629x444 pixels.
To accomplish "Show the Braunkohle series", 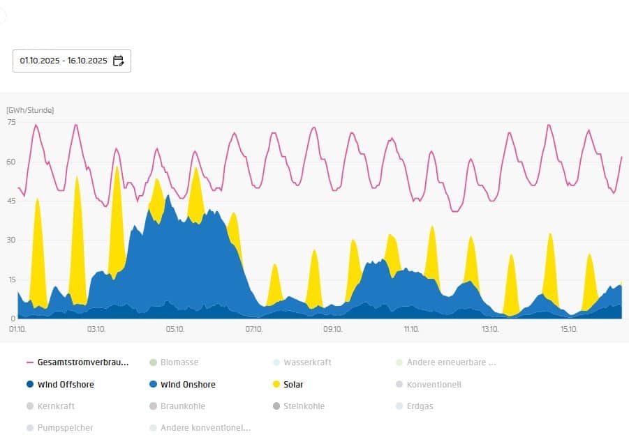I will coord(182,406).
